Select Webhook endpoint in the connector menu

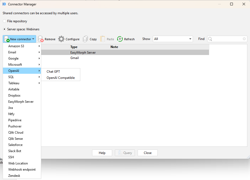22,170
